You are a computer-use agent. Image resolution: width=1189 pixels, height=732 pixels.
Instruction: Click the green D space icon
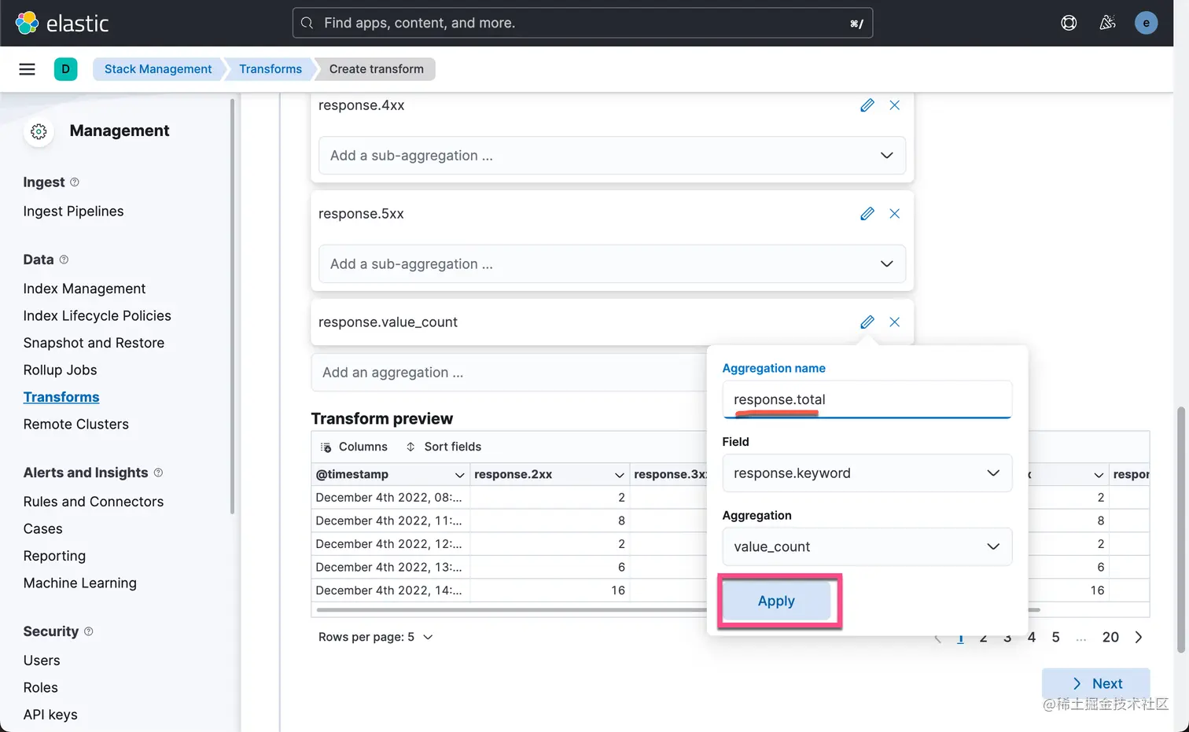point(65,69)
